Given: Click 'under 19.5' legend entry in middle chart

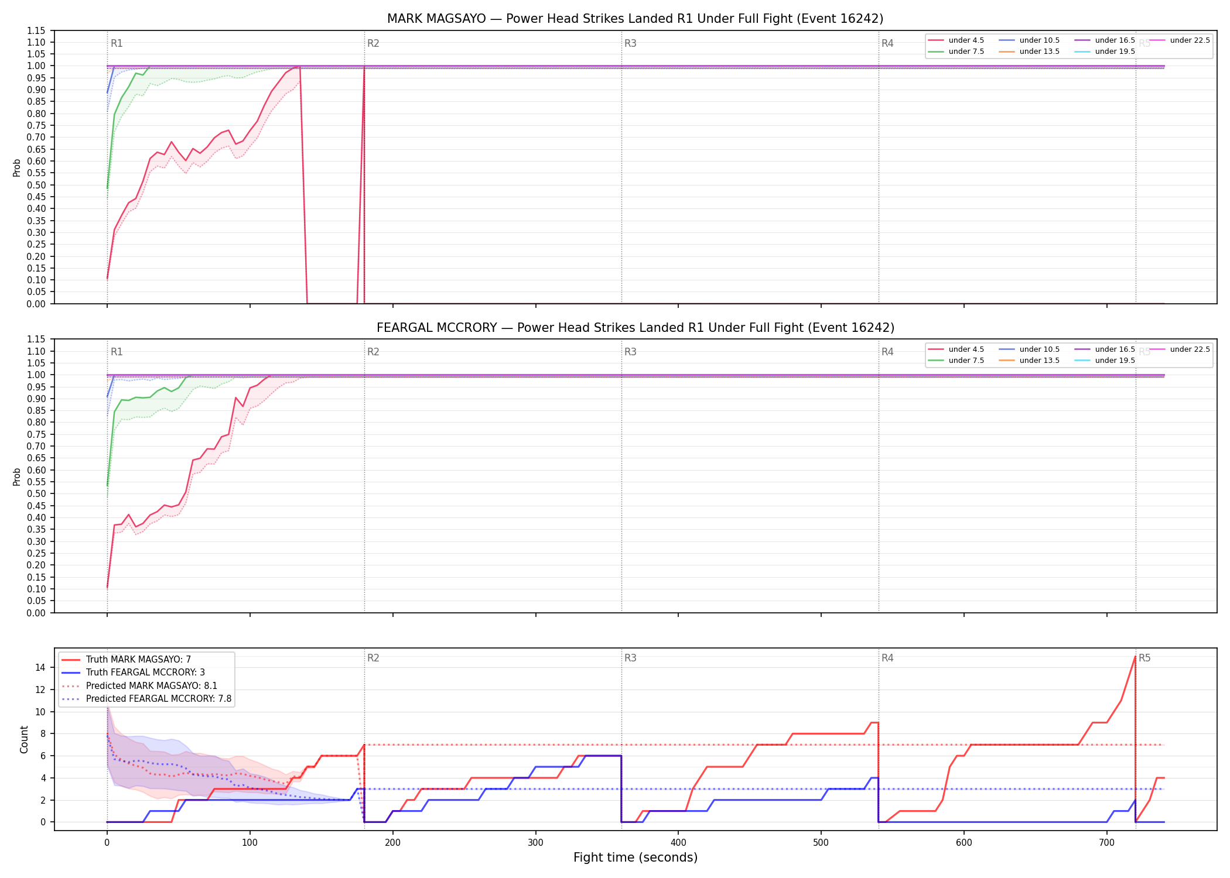Looking at the screenshot, I should coord(1105,361).
